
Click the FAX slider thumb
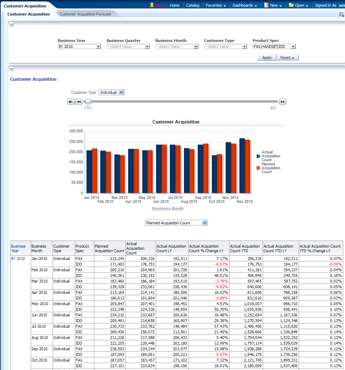(x=88, y=102)
